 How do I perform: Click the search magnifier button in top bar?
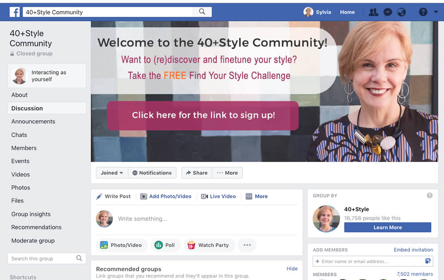(202, 12)
